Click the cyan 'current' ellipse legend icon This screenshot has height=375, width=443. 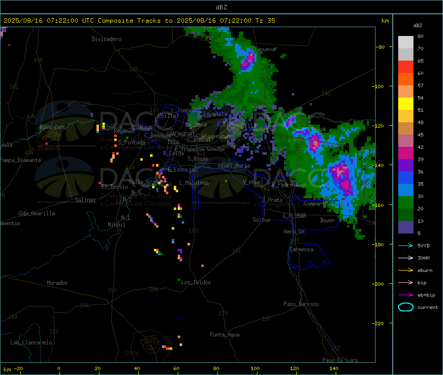pos(406,307)
